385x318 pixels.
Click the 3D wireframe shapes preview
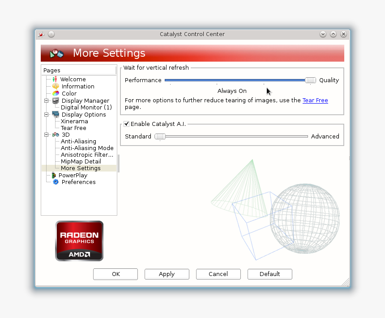click(x=275, y=210)
